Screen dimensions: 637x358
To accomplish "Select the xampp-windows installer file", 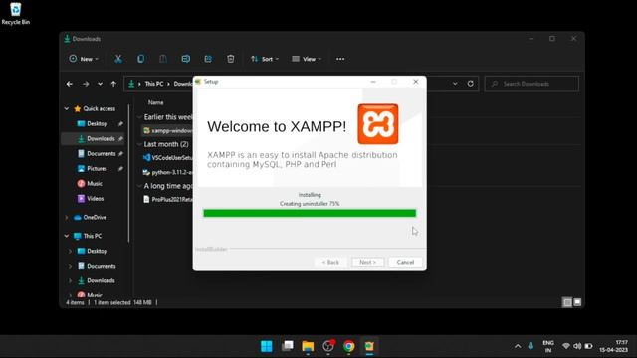I will pos(168,130).
